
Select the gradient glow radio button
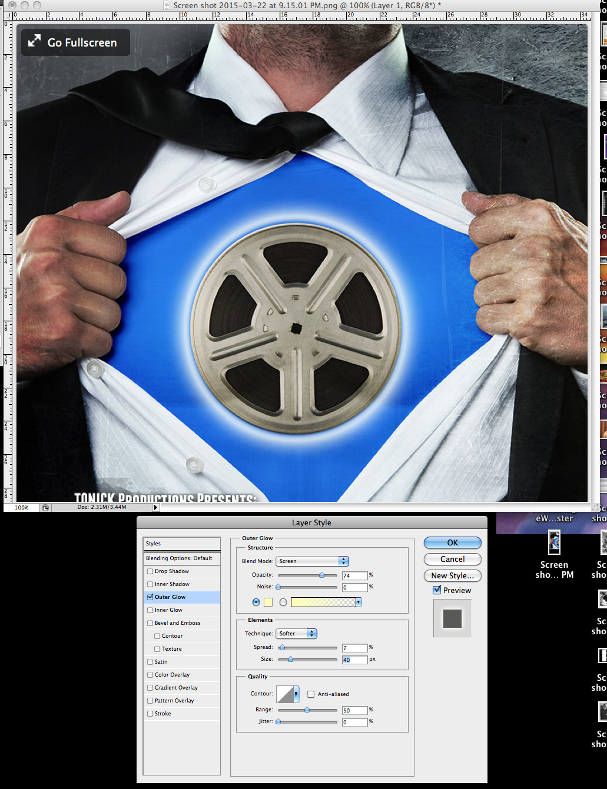[x=283, y=602]
